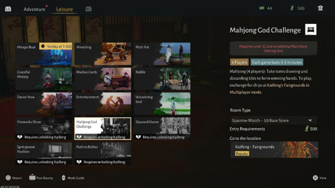Click the green currency icon showing 44
This screenshot has width=335, height=188.
[262, 8]
